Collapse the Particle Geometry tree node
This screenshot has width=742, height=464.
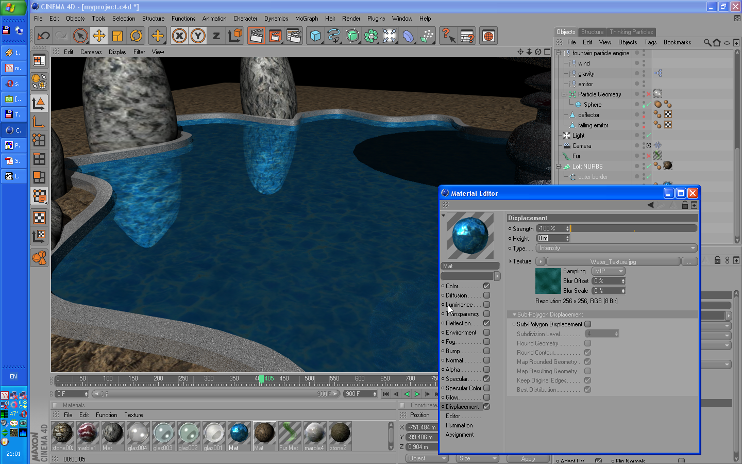click(x=564, y=94)
